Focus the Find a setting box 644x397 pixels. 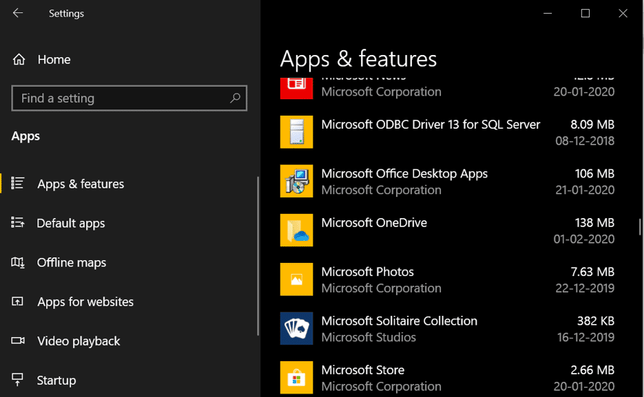pyautogui.click(x=129, y=98)
